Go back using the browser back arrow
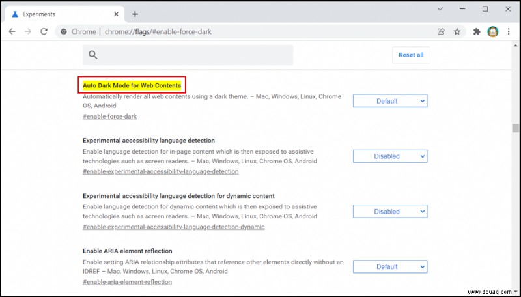This screenshot has width=521, height=297. point(12,31)
